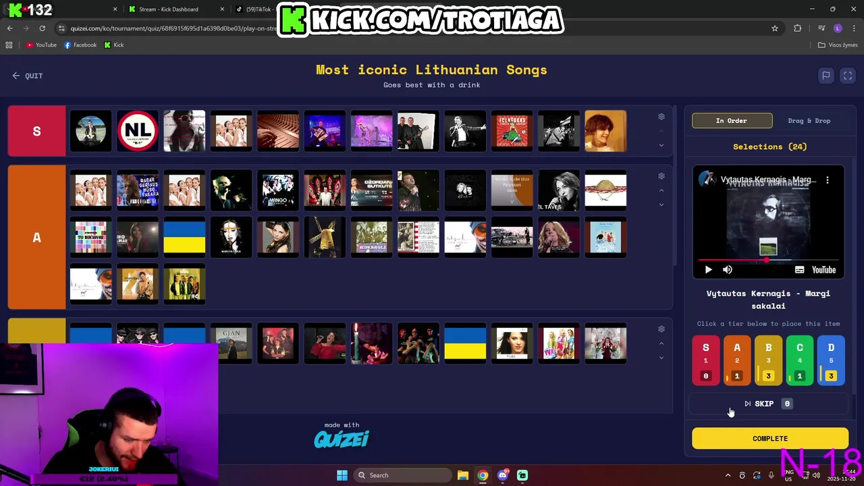
Task: Place the item in A tier
Action: pyautogui.click(x=737, y=360)
